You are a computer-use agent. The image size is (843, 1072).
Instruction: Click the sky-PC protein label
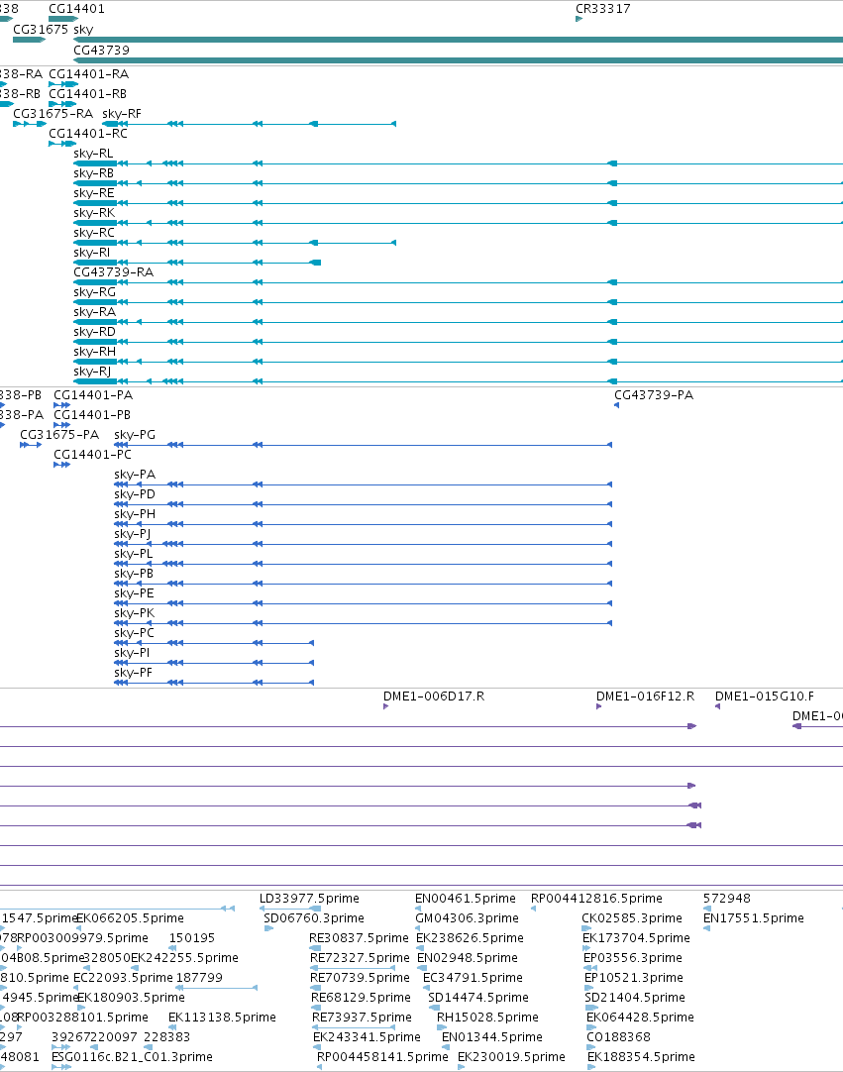pos(134,633)
